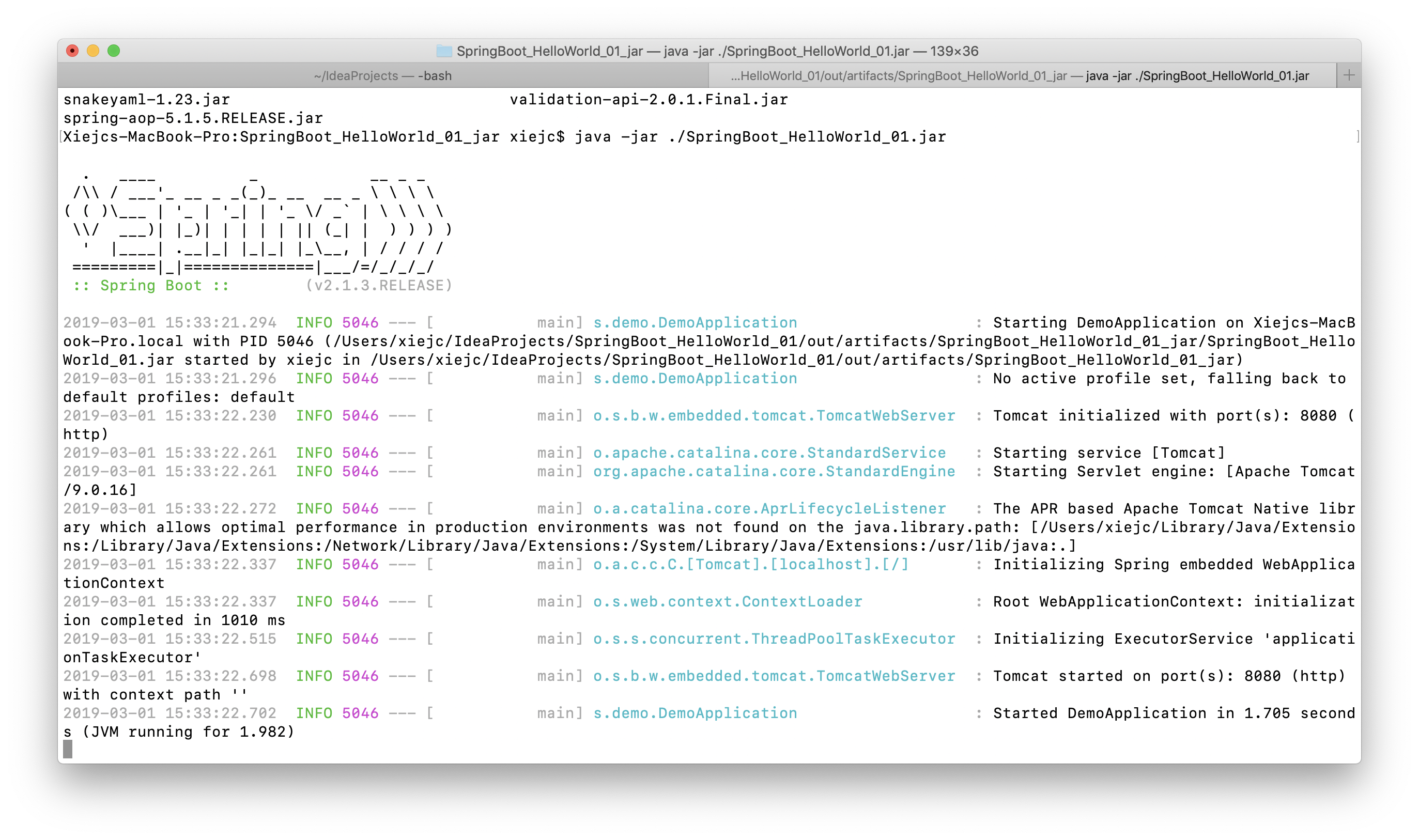Click org.apache.catalina.core.StandardEngine logger name

tap(774, 472)
